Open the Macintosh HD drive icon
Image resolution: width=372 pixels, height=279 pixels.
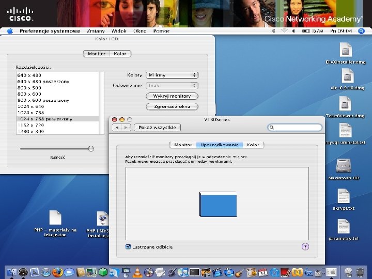tap(344, 166)
